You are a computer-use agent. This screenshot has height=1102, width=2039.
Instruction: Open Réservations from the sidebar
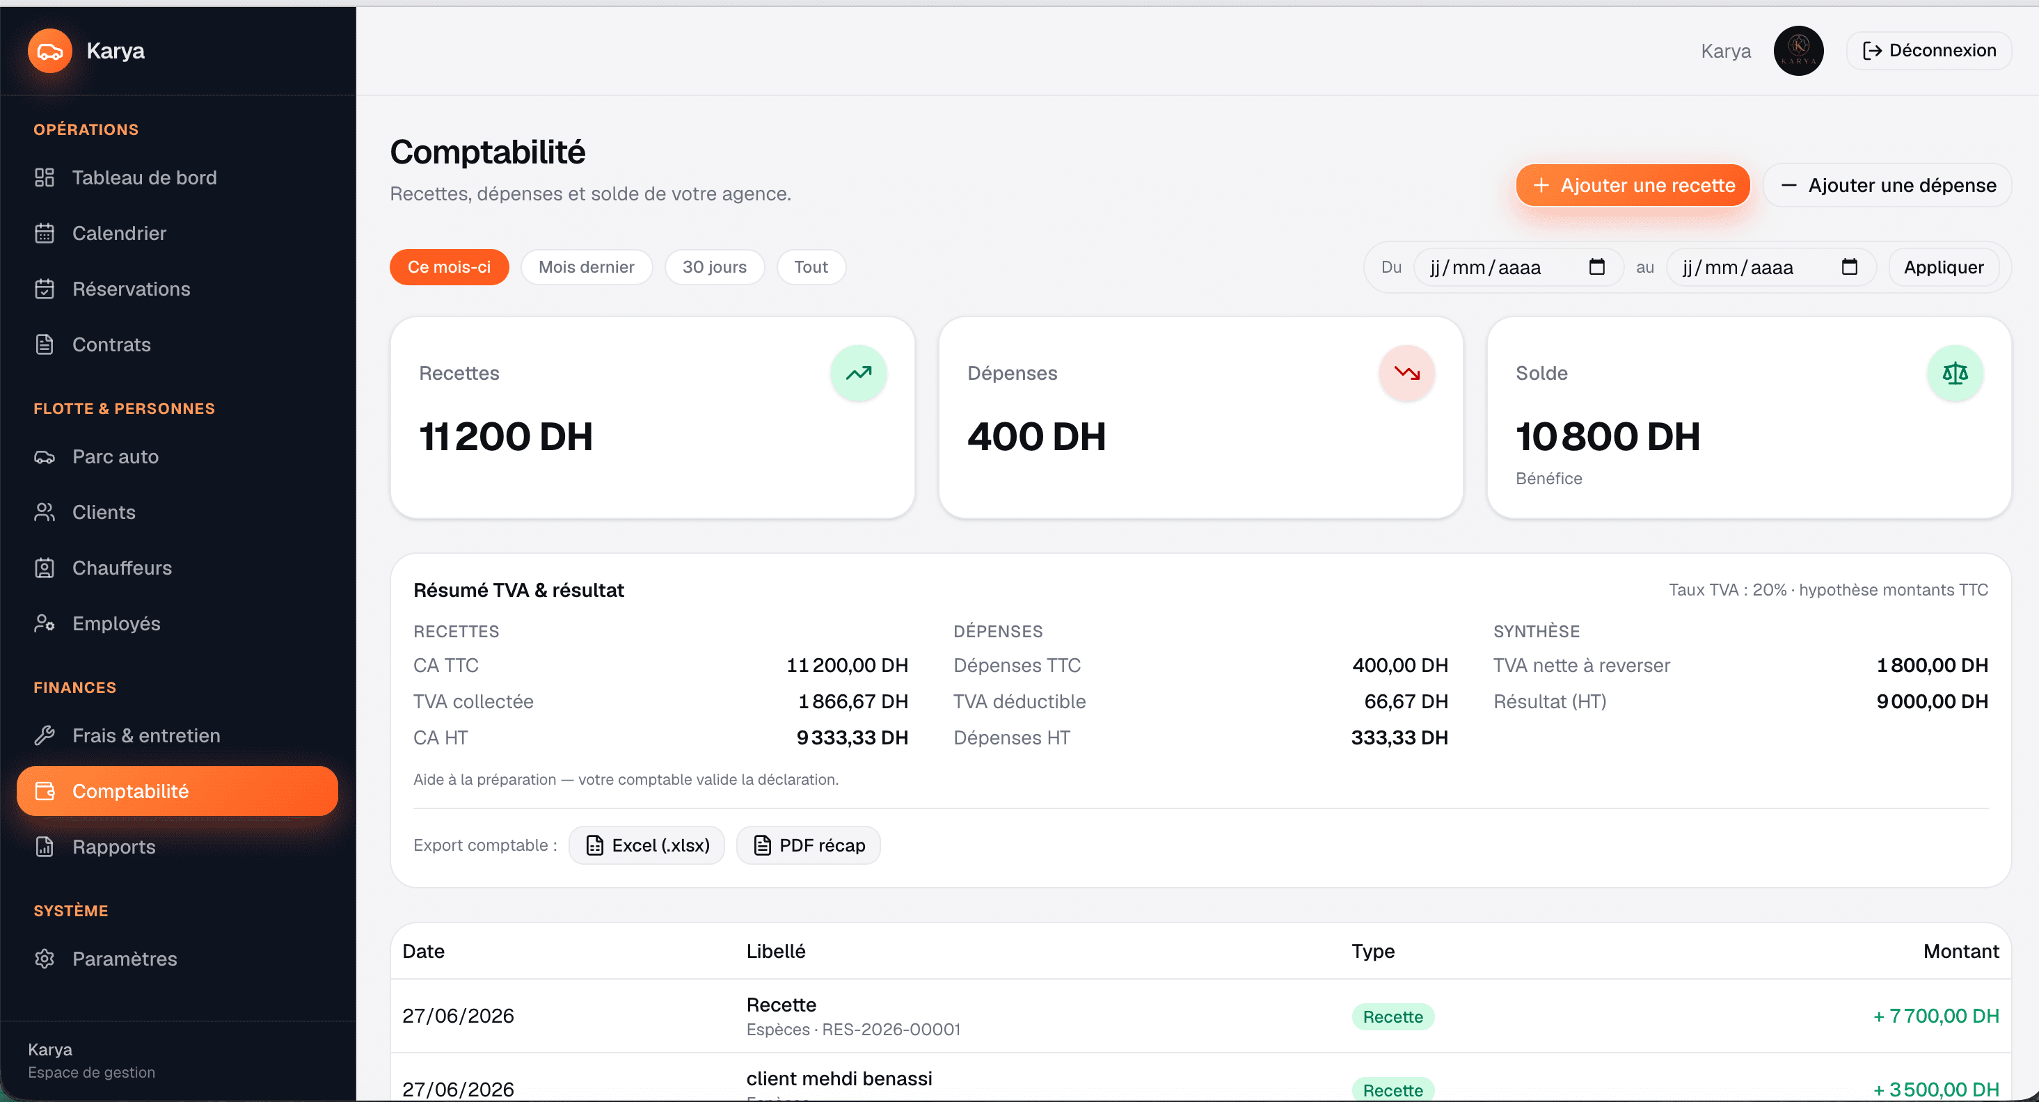pos(177,289)
